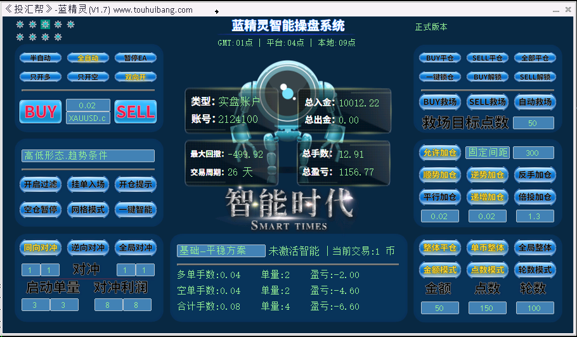
Task: Select 顺势加仓 button
Action: coord(440,175)
